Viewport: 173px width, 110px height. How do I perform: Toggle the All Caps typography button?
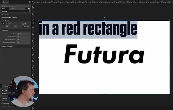pyautogui.click(x=23, y=23)
